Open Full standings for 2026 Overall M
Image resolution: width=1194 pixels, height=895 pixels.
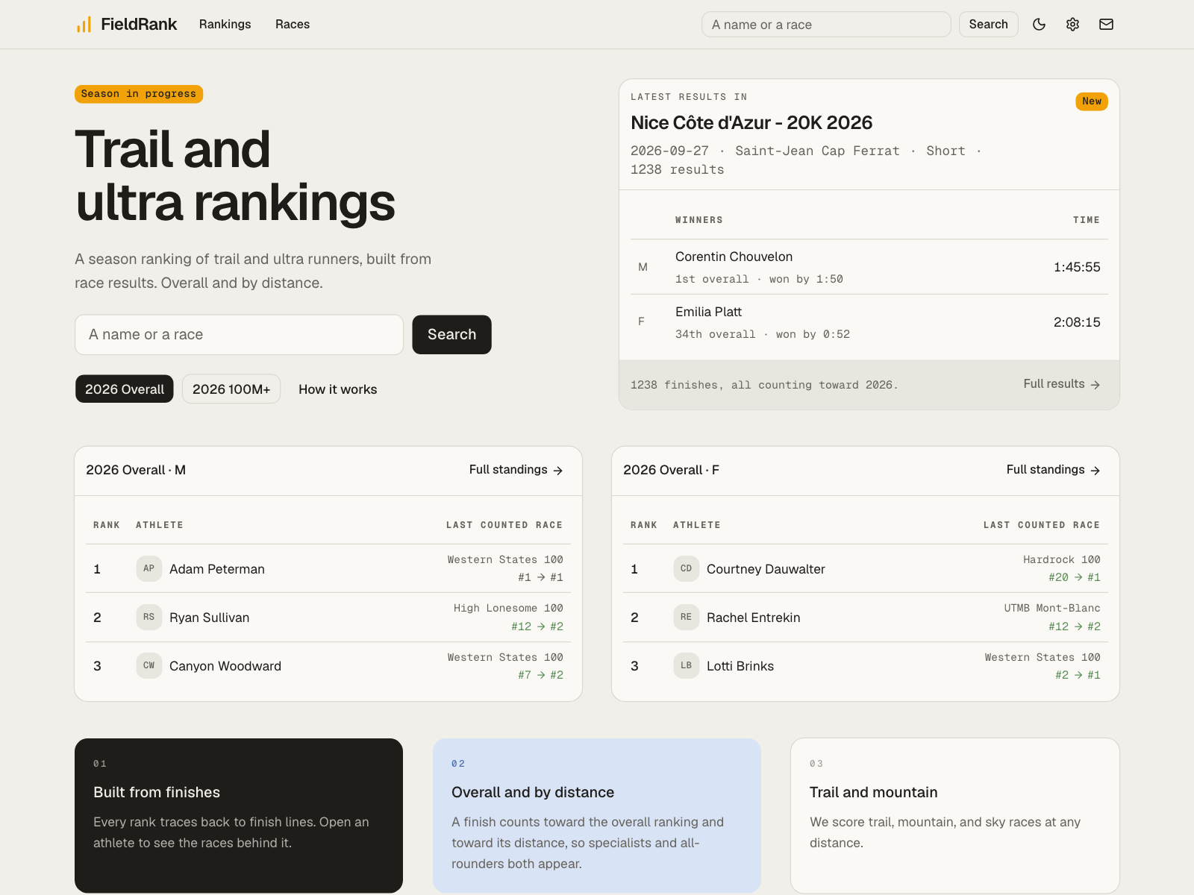516,470
